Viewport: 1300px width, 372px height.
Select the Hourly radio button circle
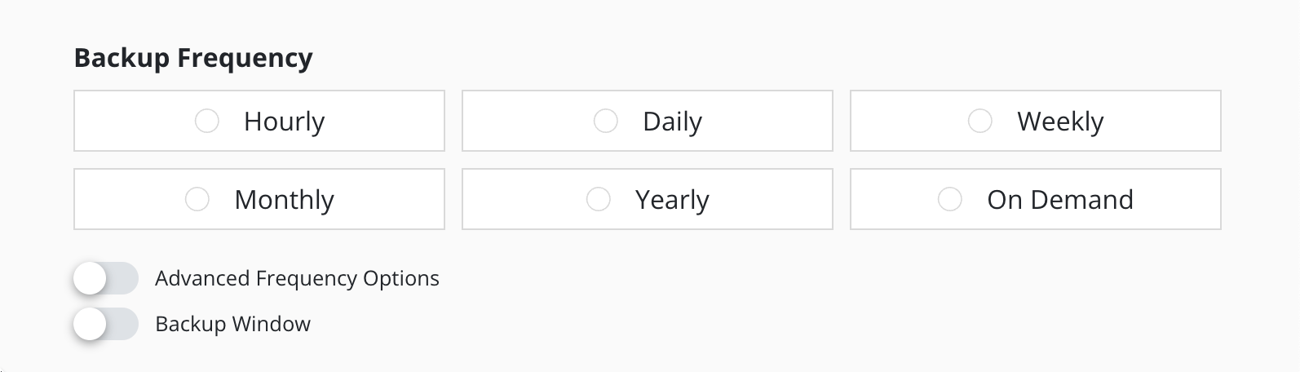tap(207, 122)
